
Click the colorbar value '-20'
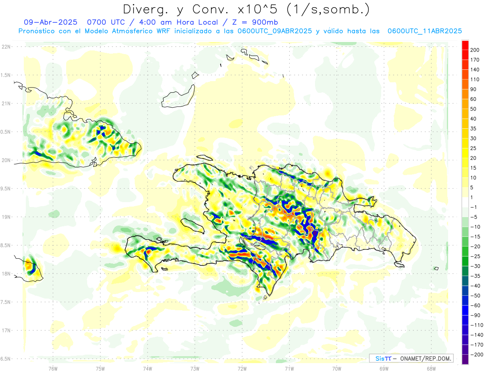[x=476, y=247]
